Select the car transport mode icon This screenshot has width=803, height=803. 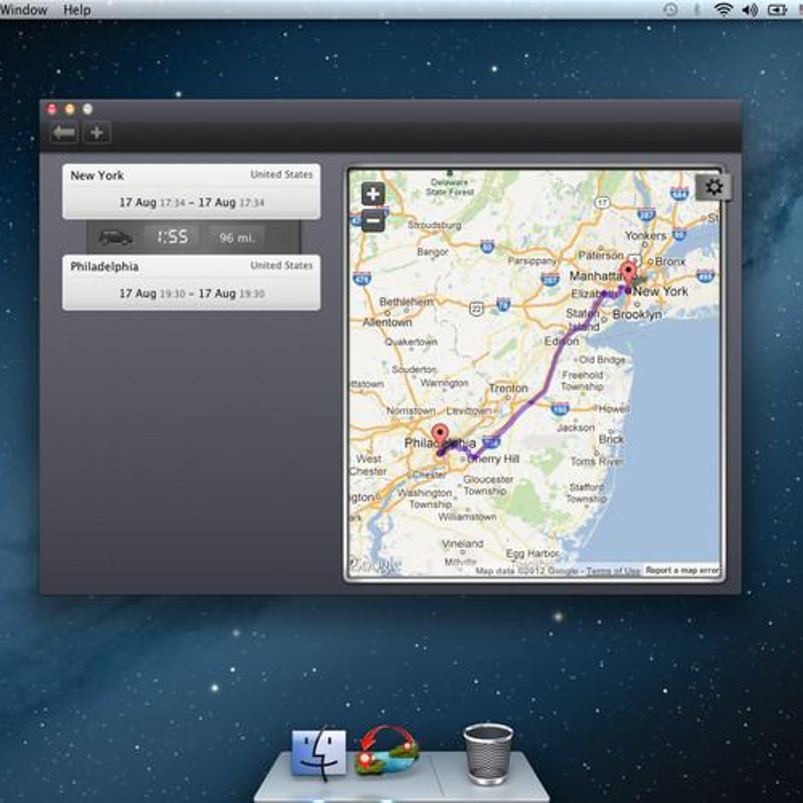click(x=115, y=237)
